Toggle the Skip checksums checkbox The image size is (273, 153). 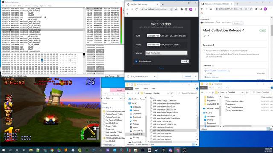coord(136,61)
